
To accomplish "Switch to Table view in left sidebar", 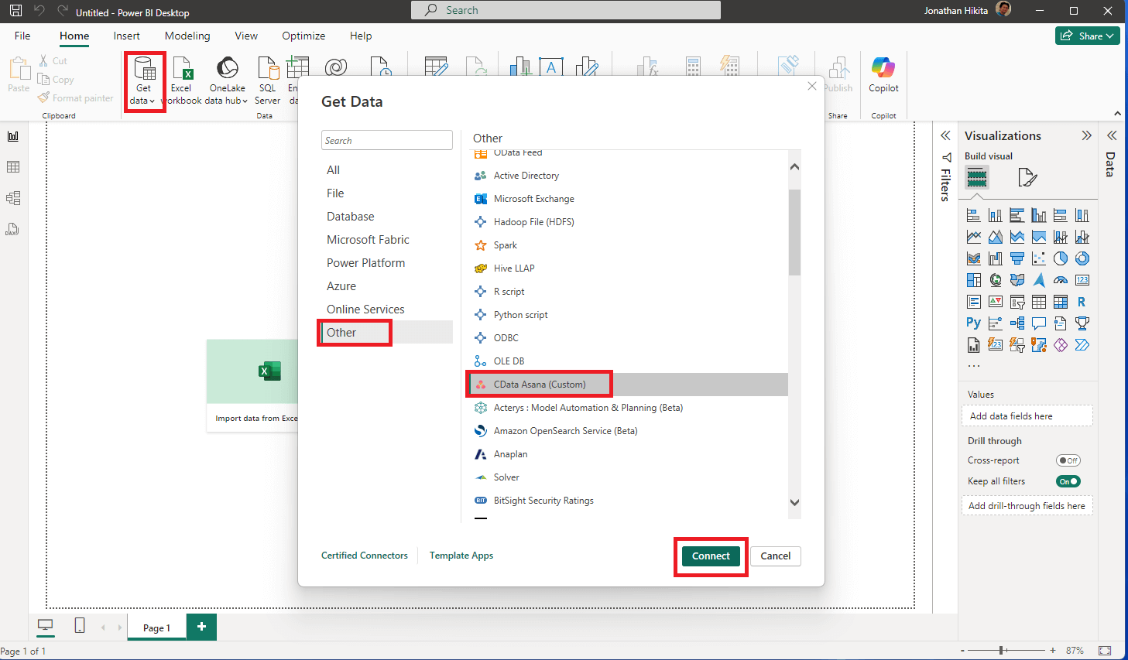I will (13, 167).
